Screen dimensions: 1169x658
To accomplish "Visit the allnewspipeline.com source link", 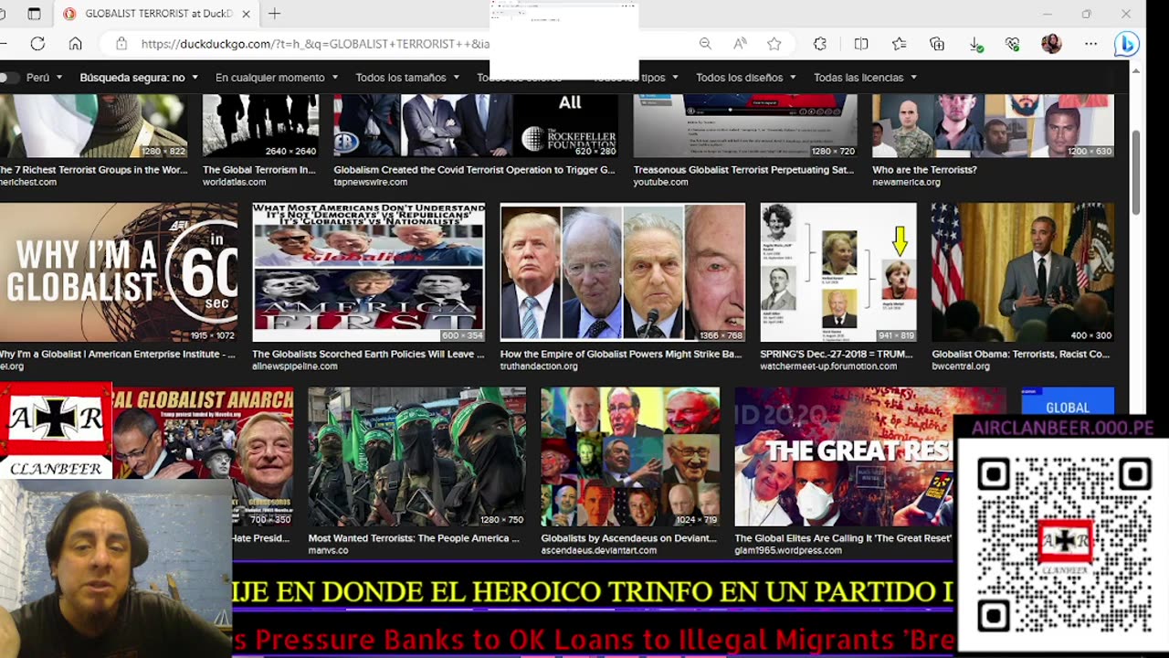I will pyautogui.click(x=295, y=366).
